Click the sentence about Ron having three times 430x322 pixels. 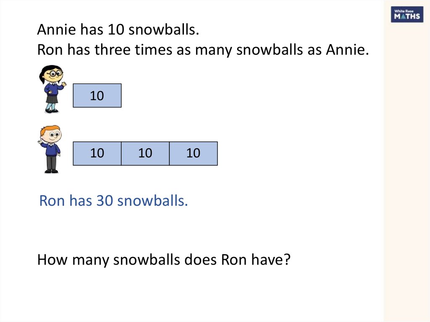coord(203,50)
